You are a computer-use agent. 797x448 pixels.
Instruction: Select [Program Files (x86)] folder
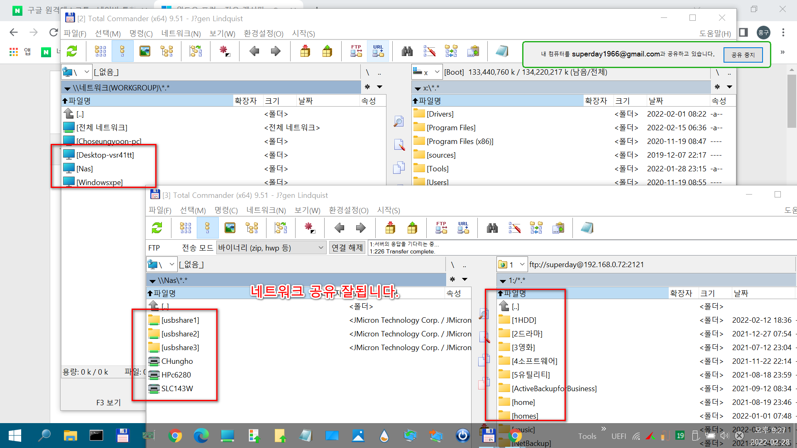pos(460,141)
